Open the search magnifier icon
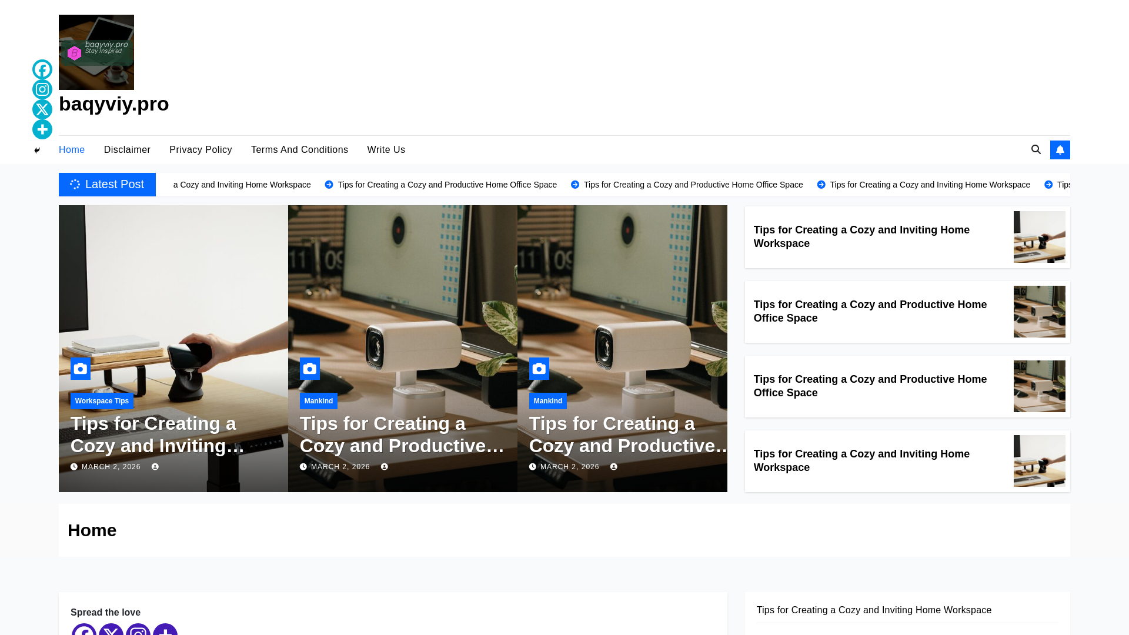The width and height of the screenshot is (1129, 635). 1036,149
